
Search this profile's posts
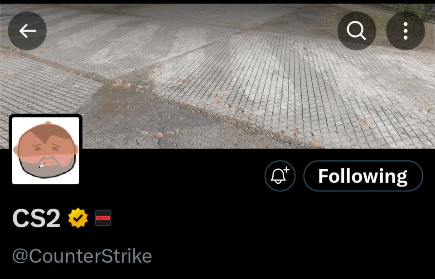tap(357, 30)
